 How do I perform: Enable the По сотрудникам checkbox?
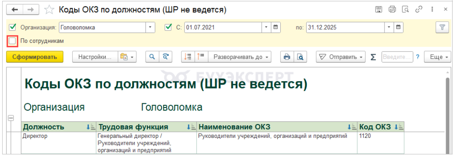click(13, 41)
